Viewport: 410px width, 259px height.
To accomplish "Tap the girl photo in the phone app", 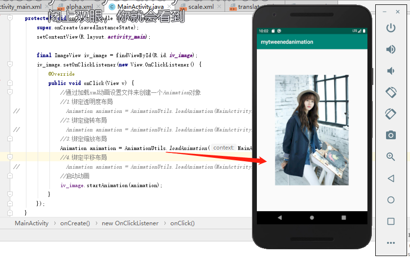I will 312,130.
